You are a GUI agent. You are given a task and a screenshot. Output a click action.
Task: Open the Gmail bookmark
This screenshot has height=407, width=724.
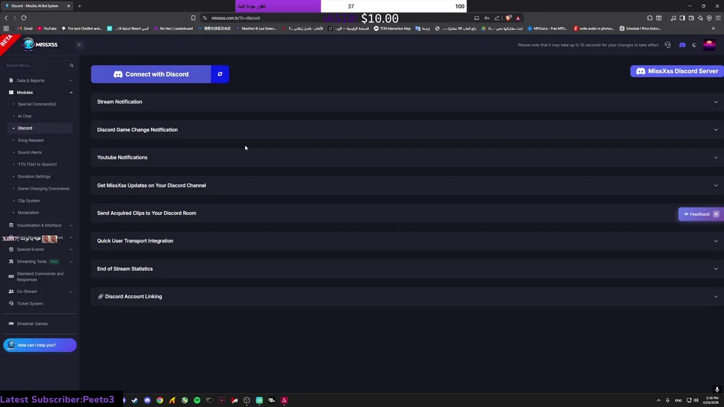coord(24,28)
